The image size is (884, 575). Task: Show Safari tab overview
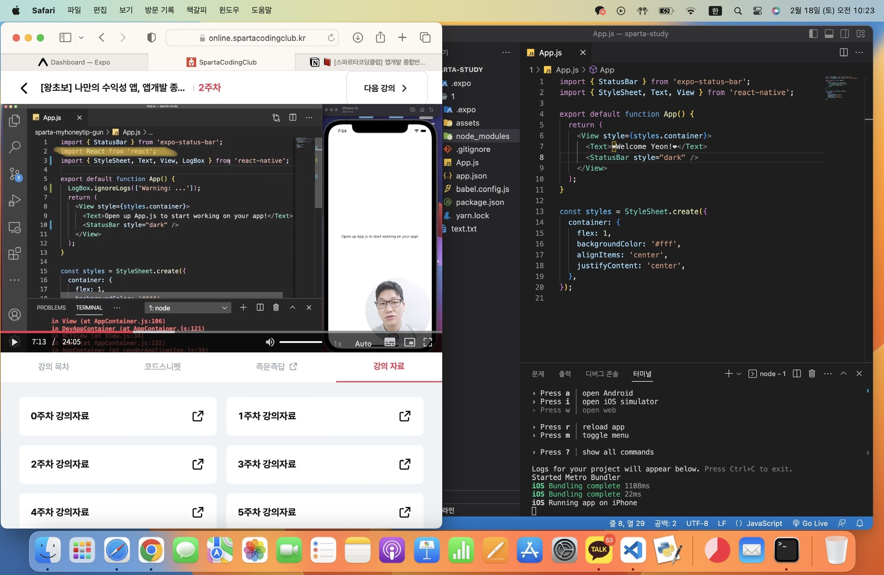coord(425,37)
